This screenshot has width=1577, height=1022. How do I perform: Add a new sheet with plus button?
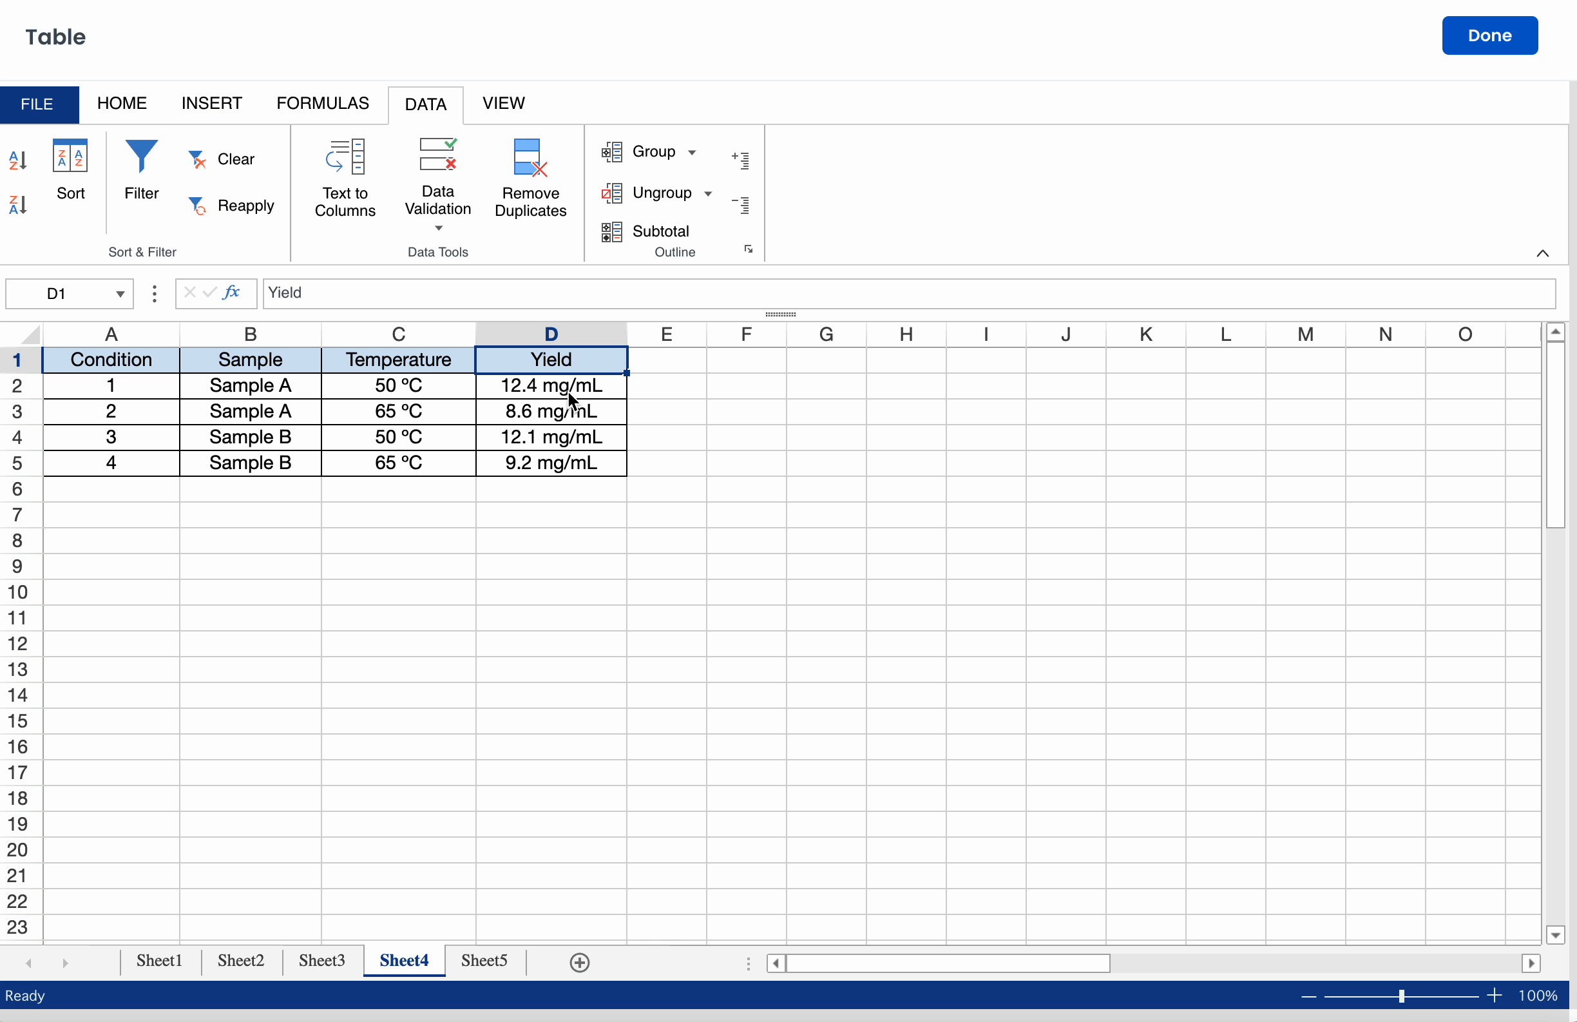(x=579, y=962)
